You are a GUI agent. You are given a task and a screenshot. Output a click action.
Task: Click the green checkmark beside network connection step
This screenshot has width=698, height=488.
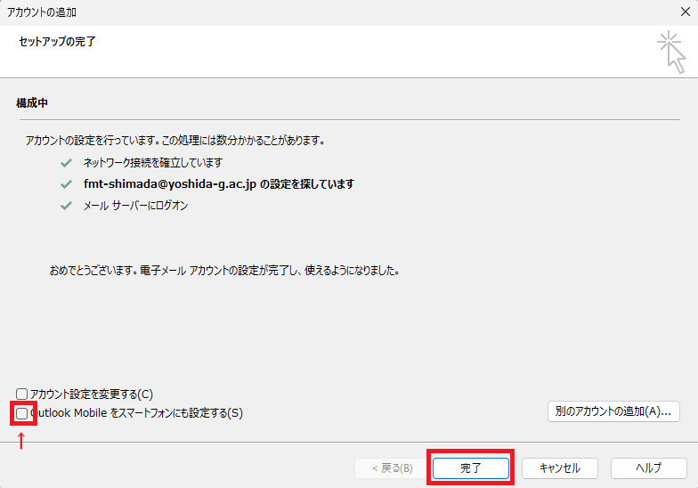coord(65,163)
